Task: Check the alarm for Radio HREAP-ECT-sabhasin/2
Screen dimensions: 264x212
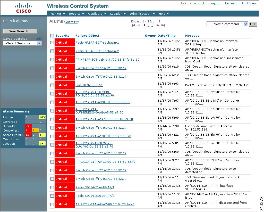Action: pyautogui.click(x=52, y=51)
